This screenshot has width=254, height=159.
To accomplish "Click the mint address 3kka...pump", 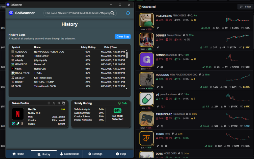I will 58,117.
